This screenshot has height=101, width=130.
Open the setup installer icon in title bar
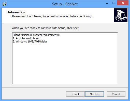tap(4, 4)
